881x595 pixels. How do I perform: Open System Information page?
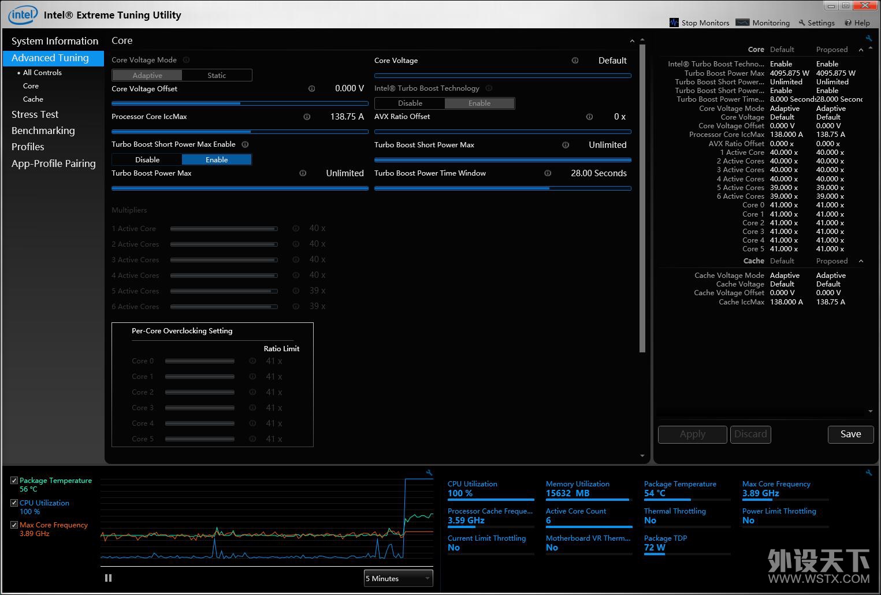point(55,41)
